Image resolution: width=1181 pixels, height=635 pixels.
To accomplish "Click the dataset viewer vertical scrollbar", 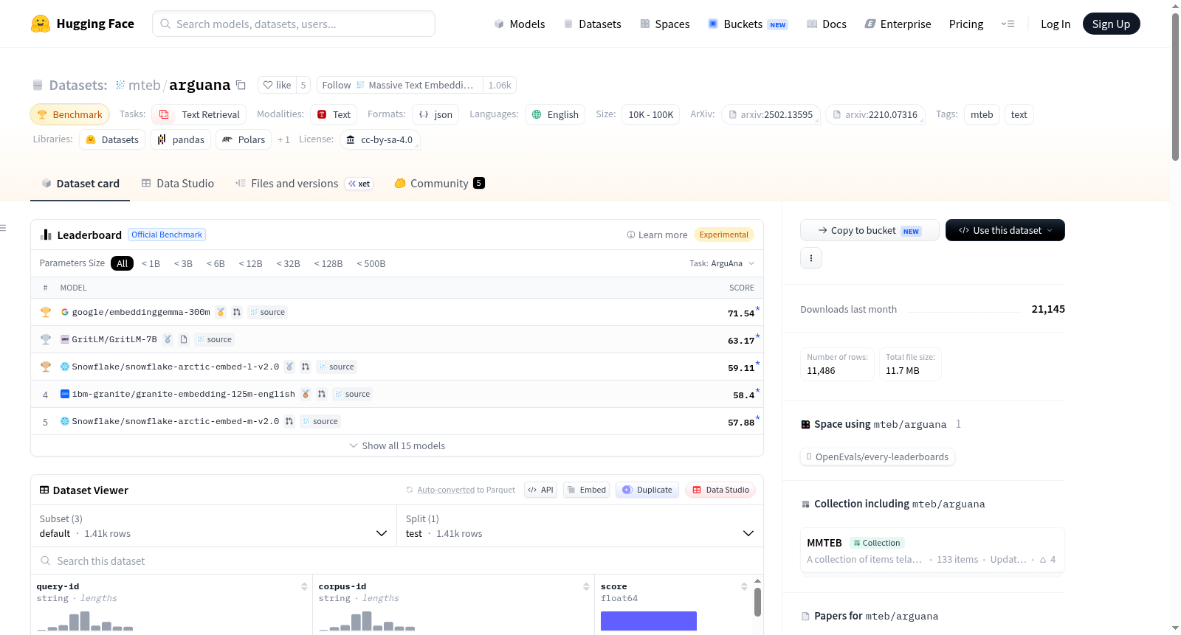I will coord(757,602).
